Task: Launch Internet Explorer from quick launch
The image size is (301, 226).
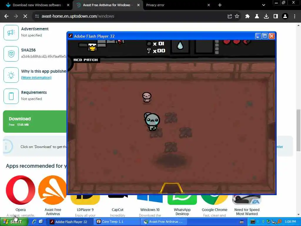Action: (x=34, y=222)
